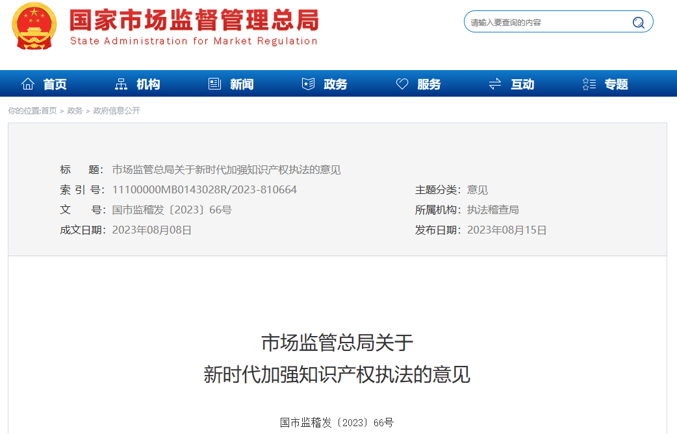Open the 新闻 navigation menu item

coord(242,84)
